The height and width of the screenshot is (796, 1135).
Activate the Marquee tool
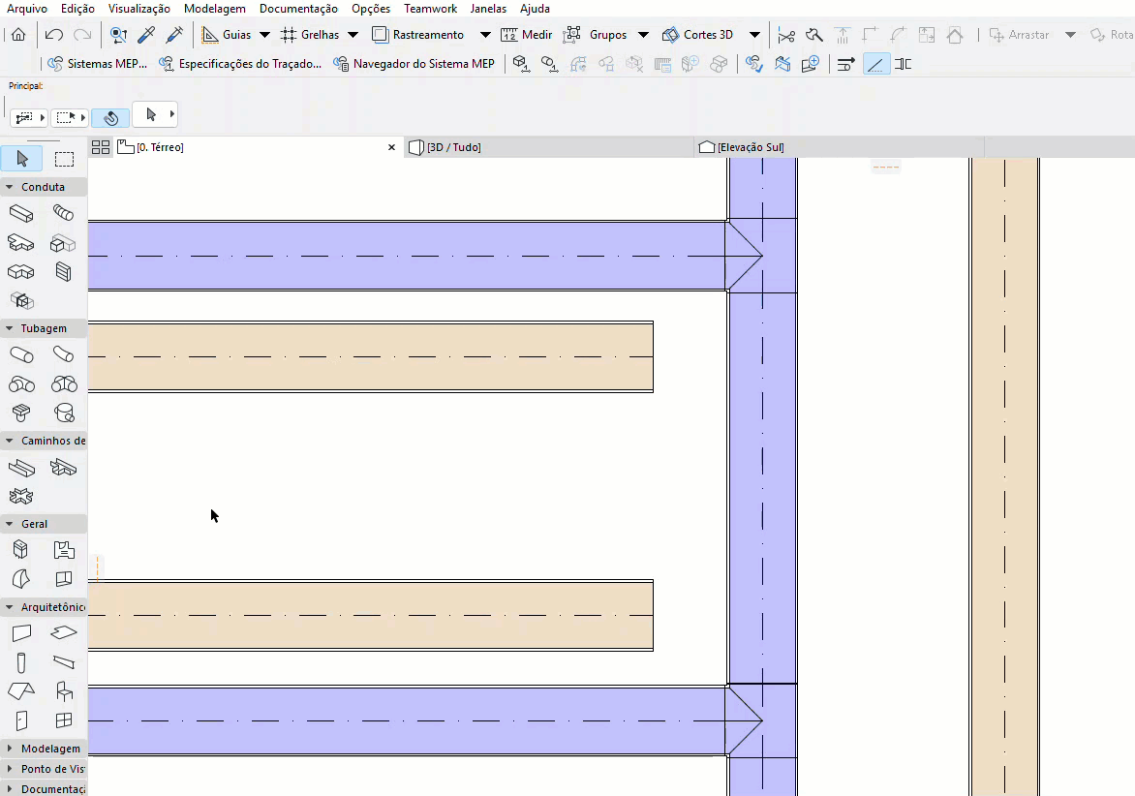64,159
